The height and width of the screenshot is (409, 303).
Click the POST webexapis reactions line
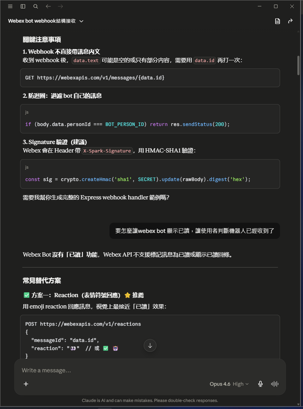tap(83, 324)
